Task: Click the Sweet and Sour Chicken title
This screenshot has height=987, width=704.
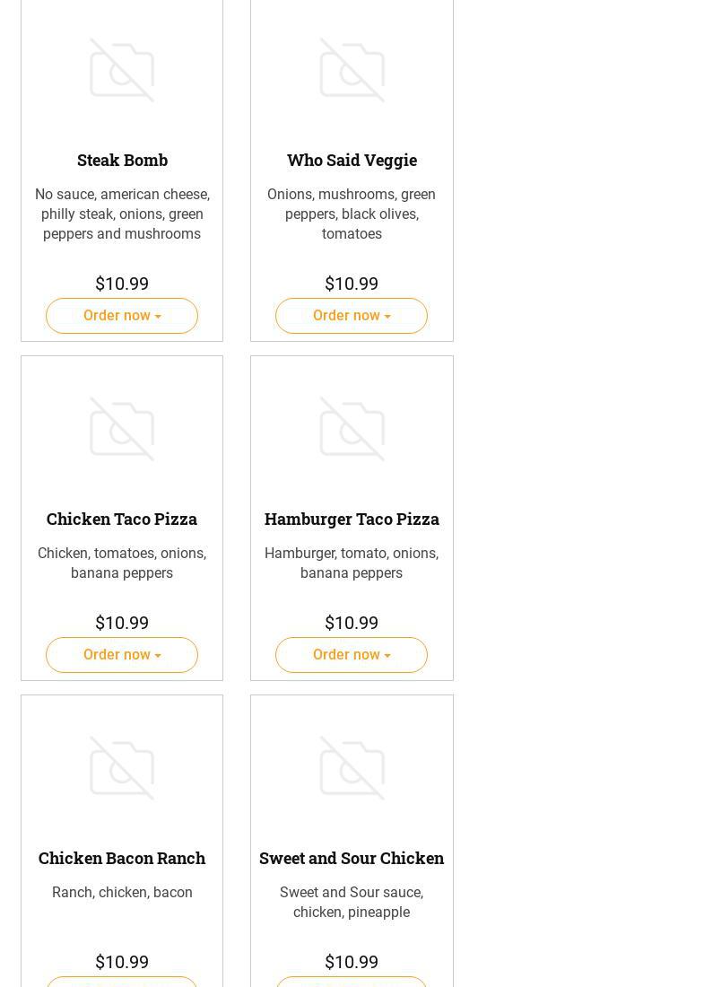Action: tap(352, 858)
